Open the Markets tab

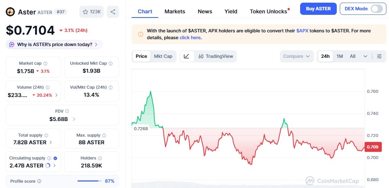tap(175, 12)
